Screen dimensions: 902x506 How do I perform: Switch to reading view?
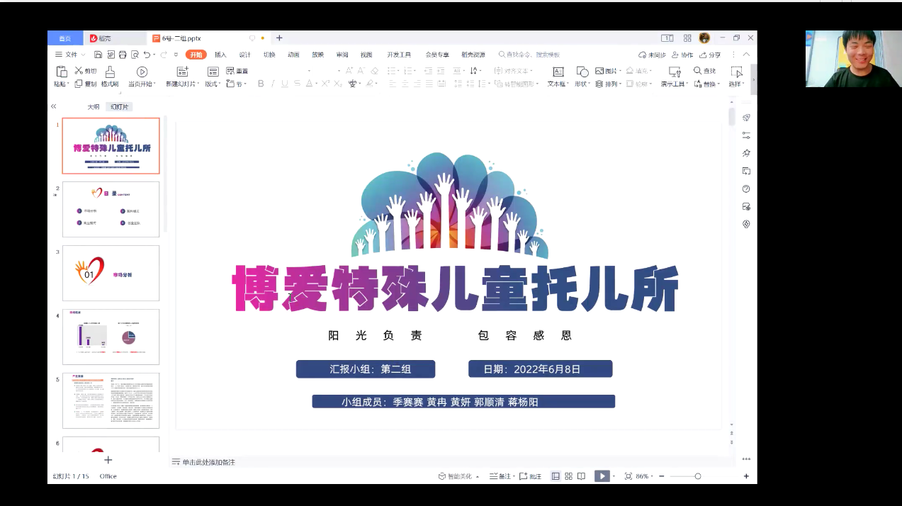[x=581, y=476]
